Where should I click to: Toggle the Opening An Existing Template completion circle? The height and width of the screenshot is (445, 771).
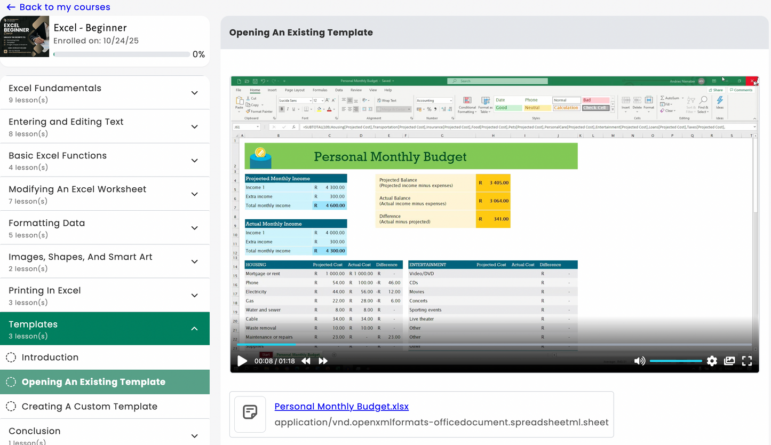coord(11,382)
